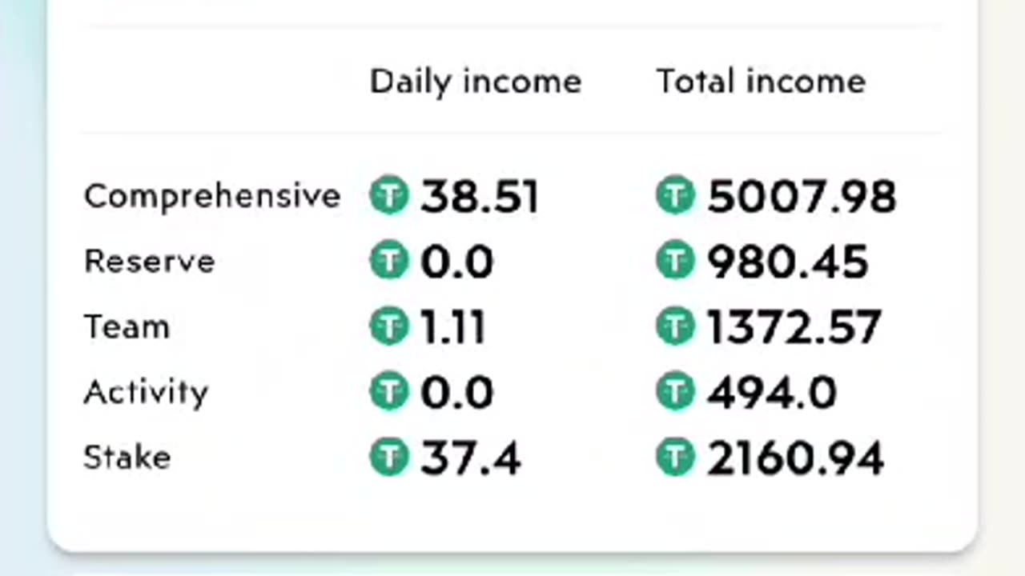
Task: Select the Daily income column header
Action: pyautogui.click(x=476, y=82)
